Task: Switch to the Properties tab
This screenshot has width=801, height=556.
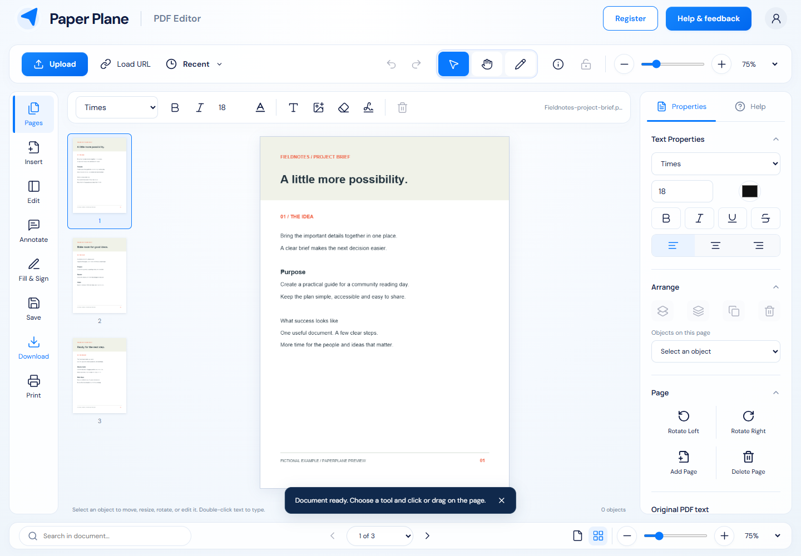Action: (681, 107)
